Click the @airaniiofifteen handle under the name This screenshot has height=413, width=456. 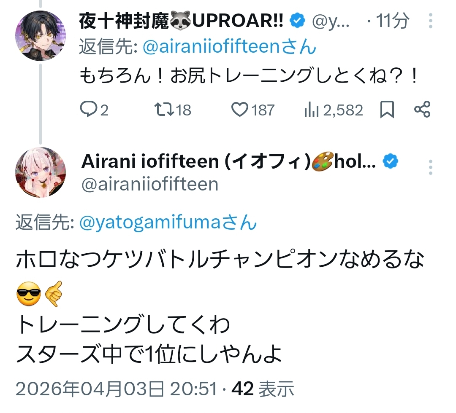pos(149,184)
